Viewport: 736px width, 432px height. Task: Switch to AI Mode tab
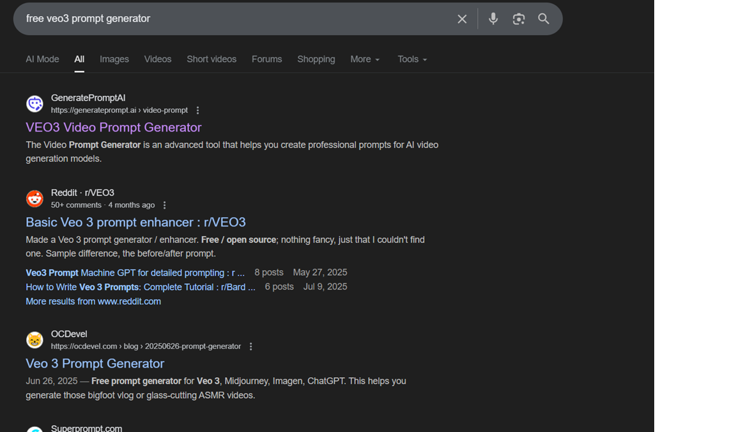[x=42, y=59]
